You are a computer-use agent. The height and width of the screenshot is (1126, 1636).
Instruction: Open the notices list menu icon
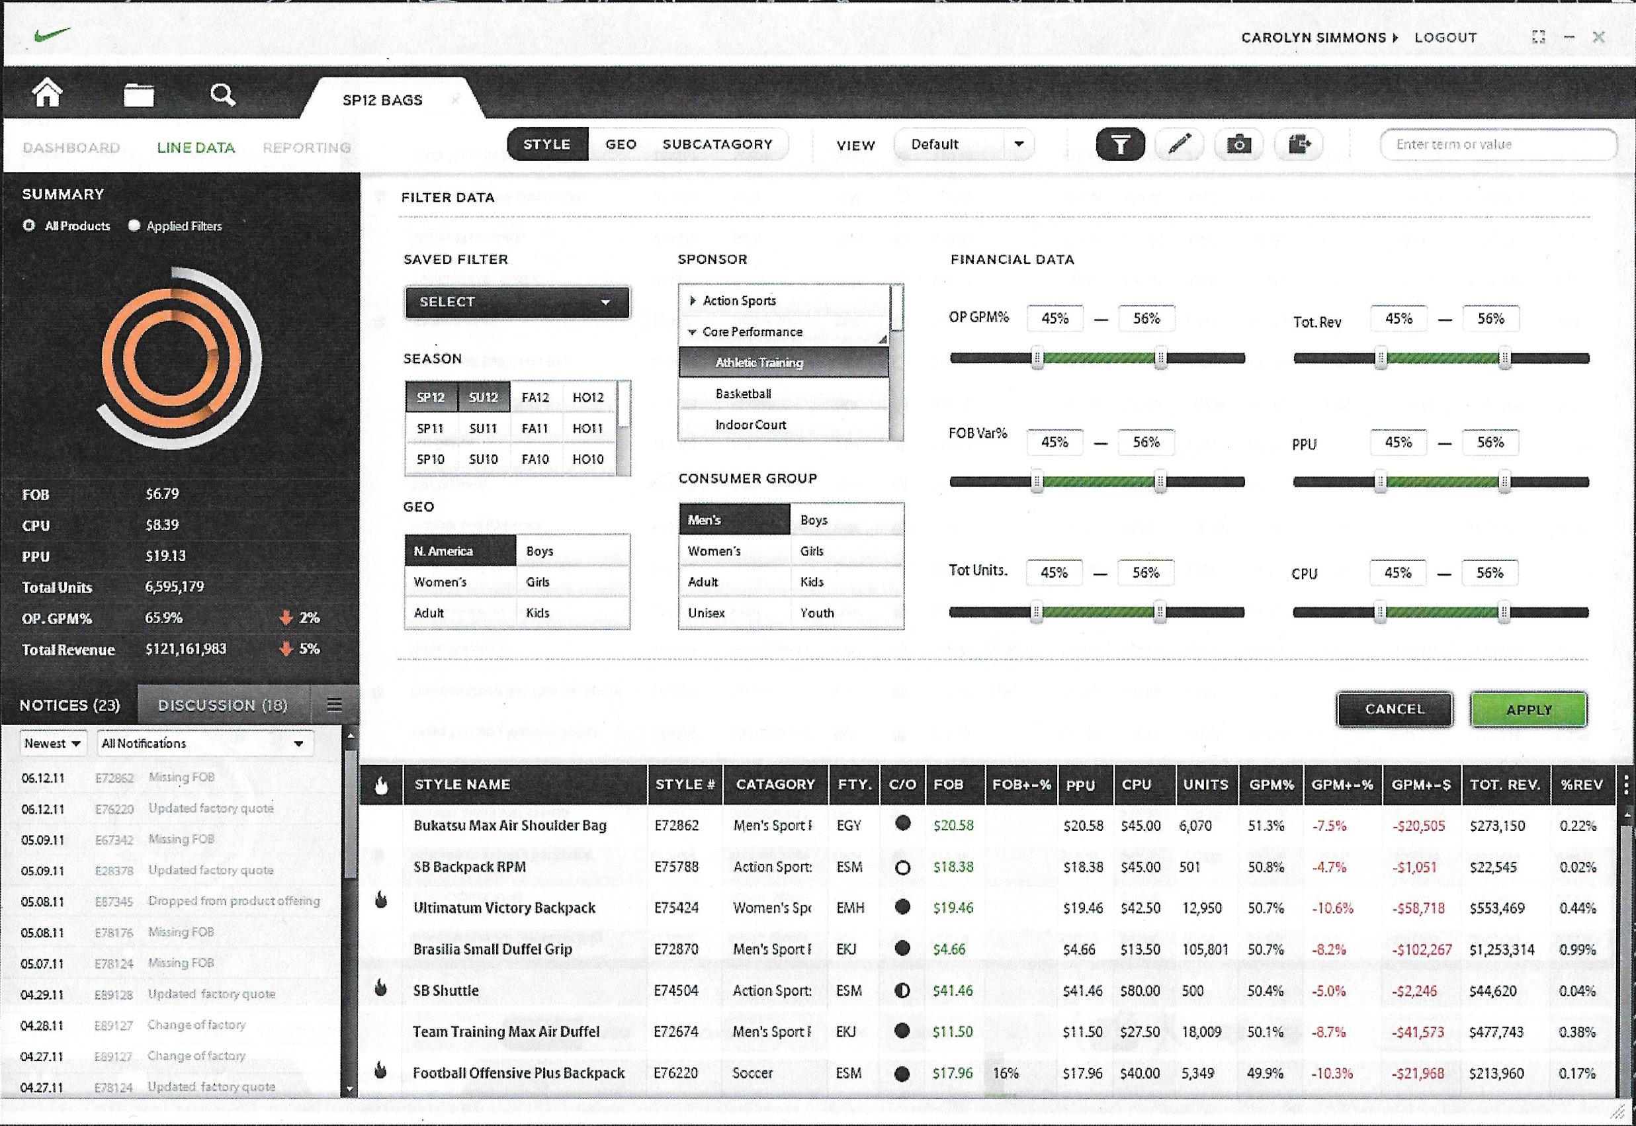point(334,705)
